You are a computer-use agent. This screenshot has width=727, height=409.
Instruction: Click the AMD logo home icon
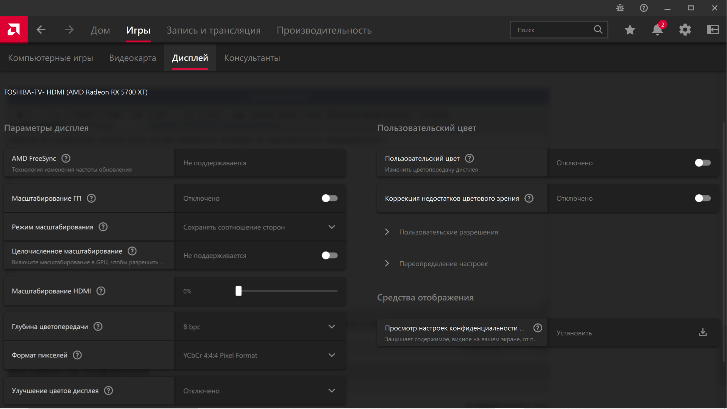tap(14, 30)
